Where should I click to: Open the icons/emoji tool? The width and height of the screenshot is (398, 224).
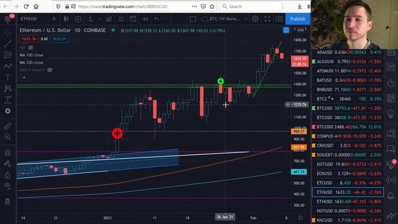pos(7,111)
